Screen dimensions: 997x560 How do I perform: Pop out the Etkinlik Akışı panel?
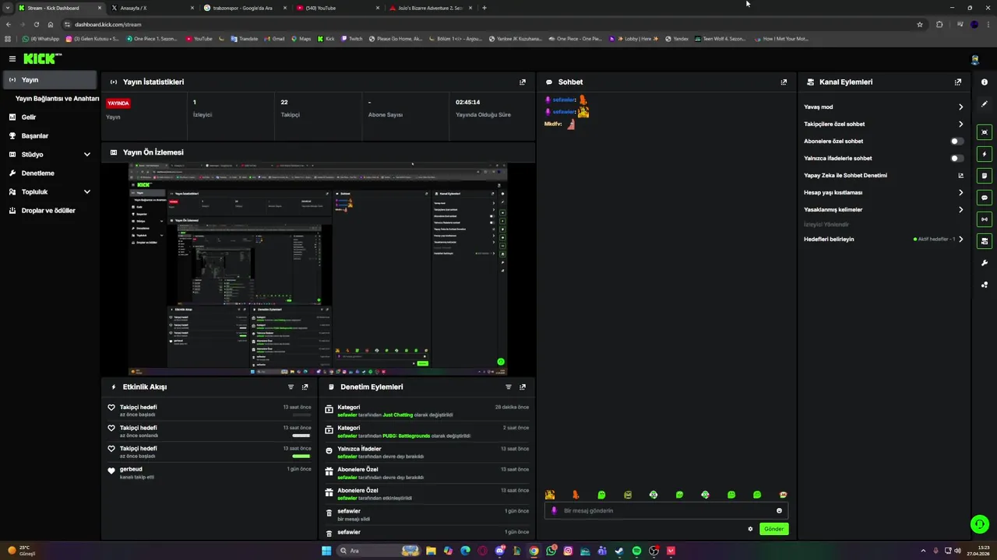click(305, 387)
